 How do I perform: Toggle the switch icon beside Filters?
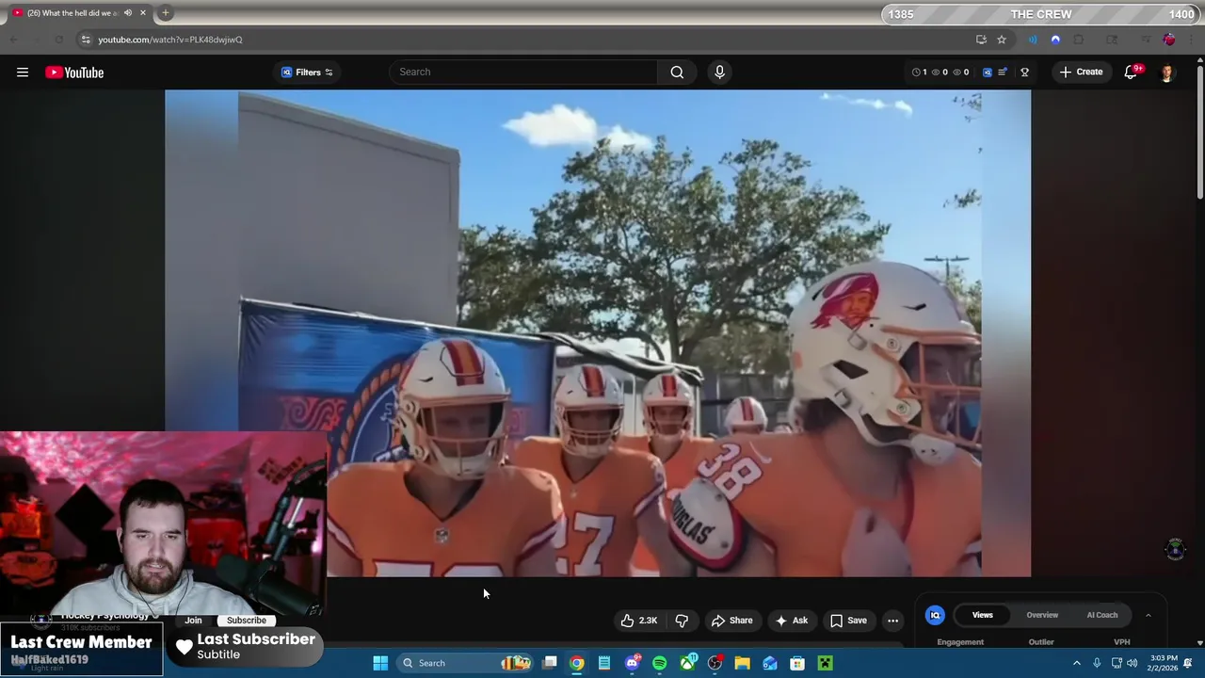pyautogui.click(x=329, y=73)
